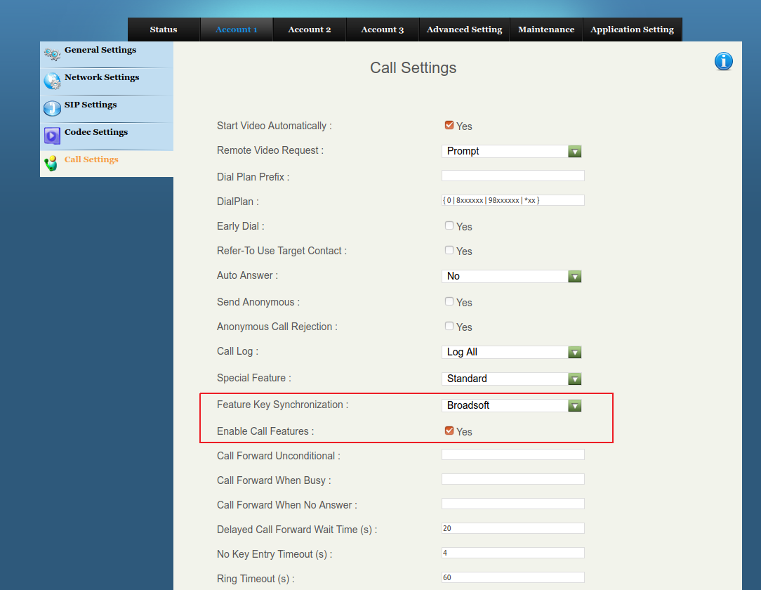Open the Network Settings link
Viewport: 761px width, 590px height.
(x=102, y=77)
